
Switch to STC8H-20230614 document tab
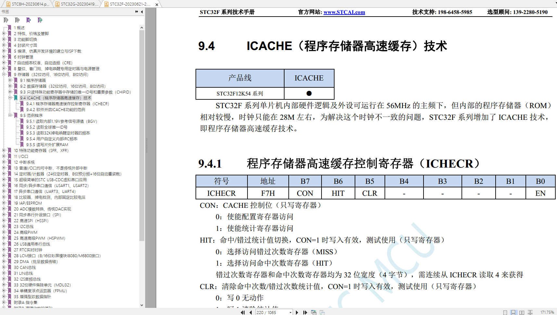tap(28, 4)
